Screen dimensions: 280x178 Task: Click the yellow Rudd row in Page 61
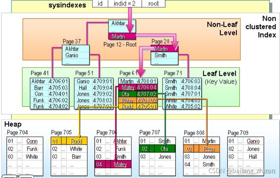tap(138, 106)
